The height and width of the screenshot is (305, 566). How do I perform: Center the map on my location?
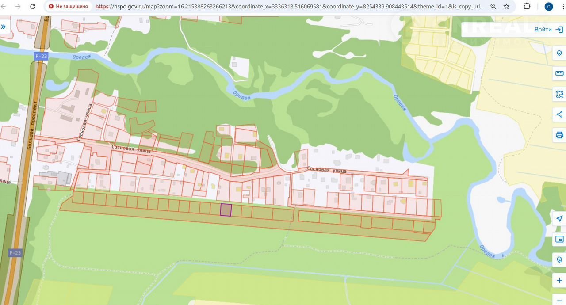[559, 219]
